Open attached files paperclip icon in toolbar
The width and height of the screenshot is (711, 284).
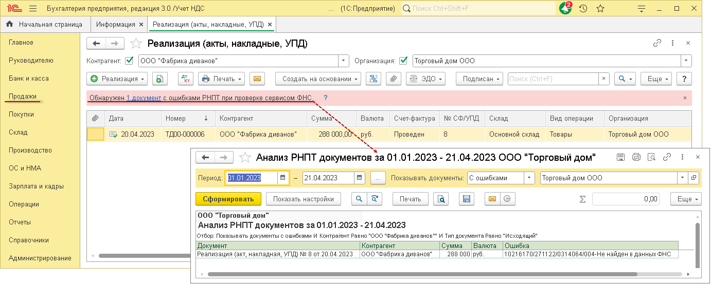click(x=393, y=79)
